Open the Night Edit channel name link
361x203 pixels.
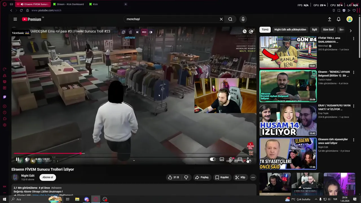tap(28, 176)
